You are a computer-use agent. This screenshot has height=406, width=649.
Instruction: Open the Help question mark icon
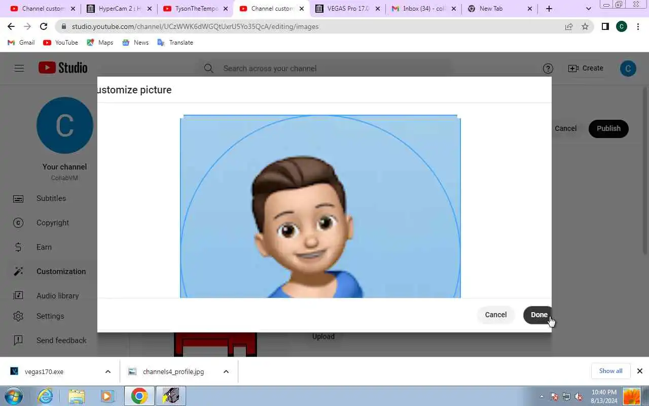(x=548, y=69)
